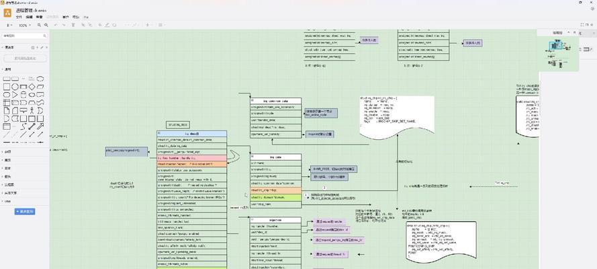Select the irq_data table header

(x=275, y=157)
